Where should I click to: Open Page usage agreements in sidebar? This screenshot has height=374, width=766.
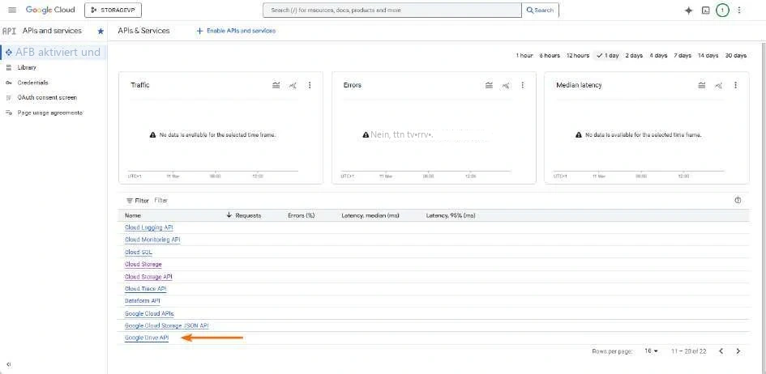pyautogui.click(x=49, y=113)
